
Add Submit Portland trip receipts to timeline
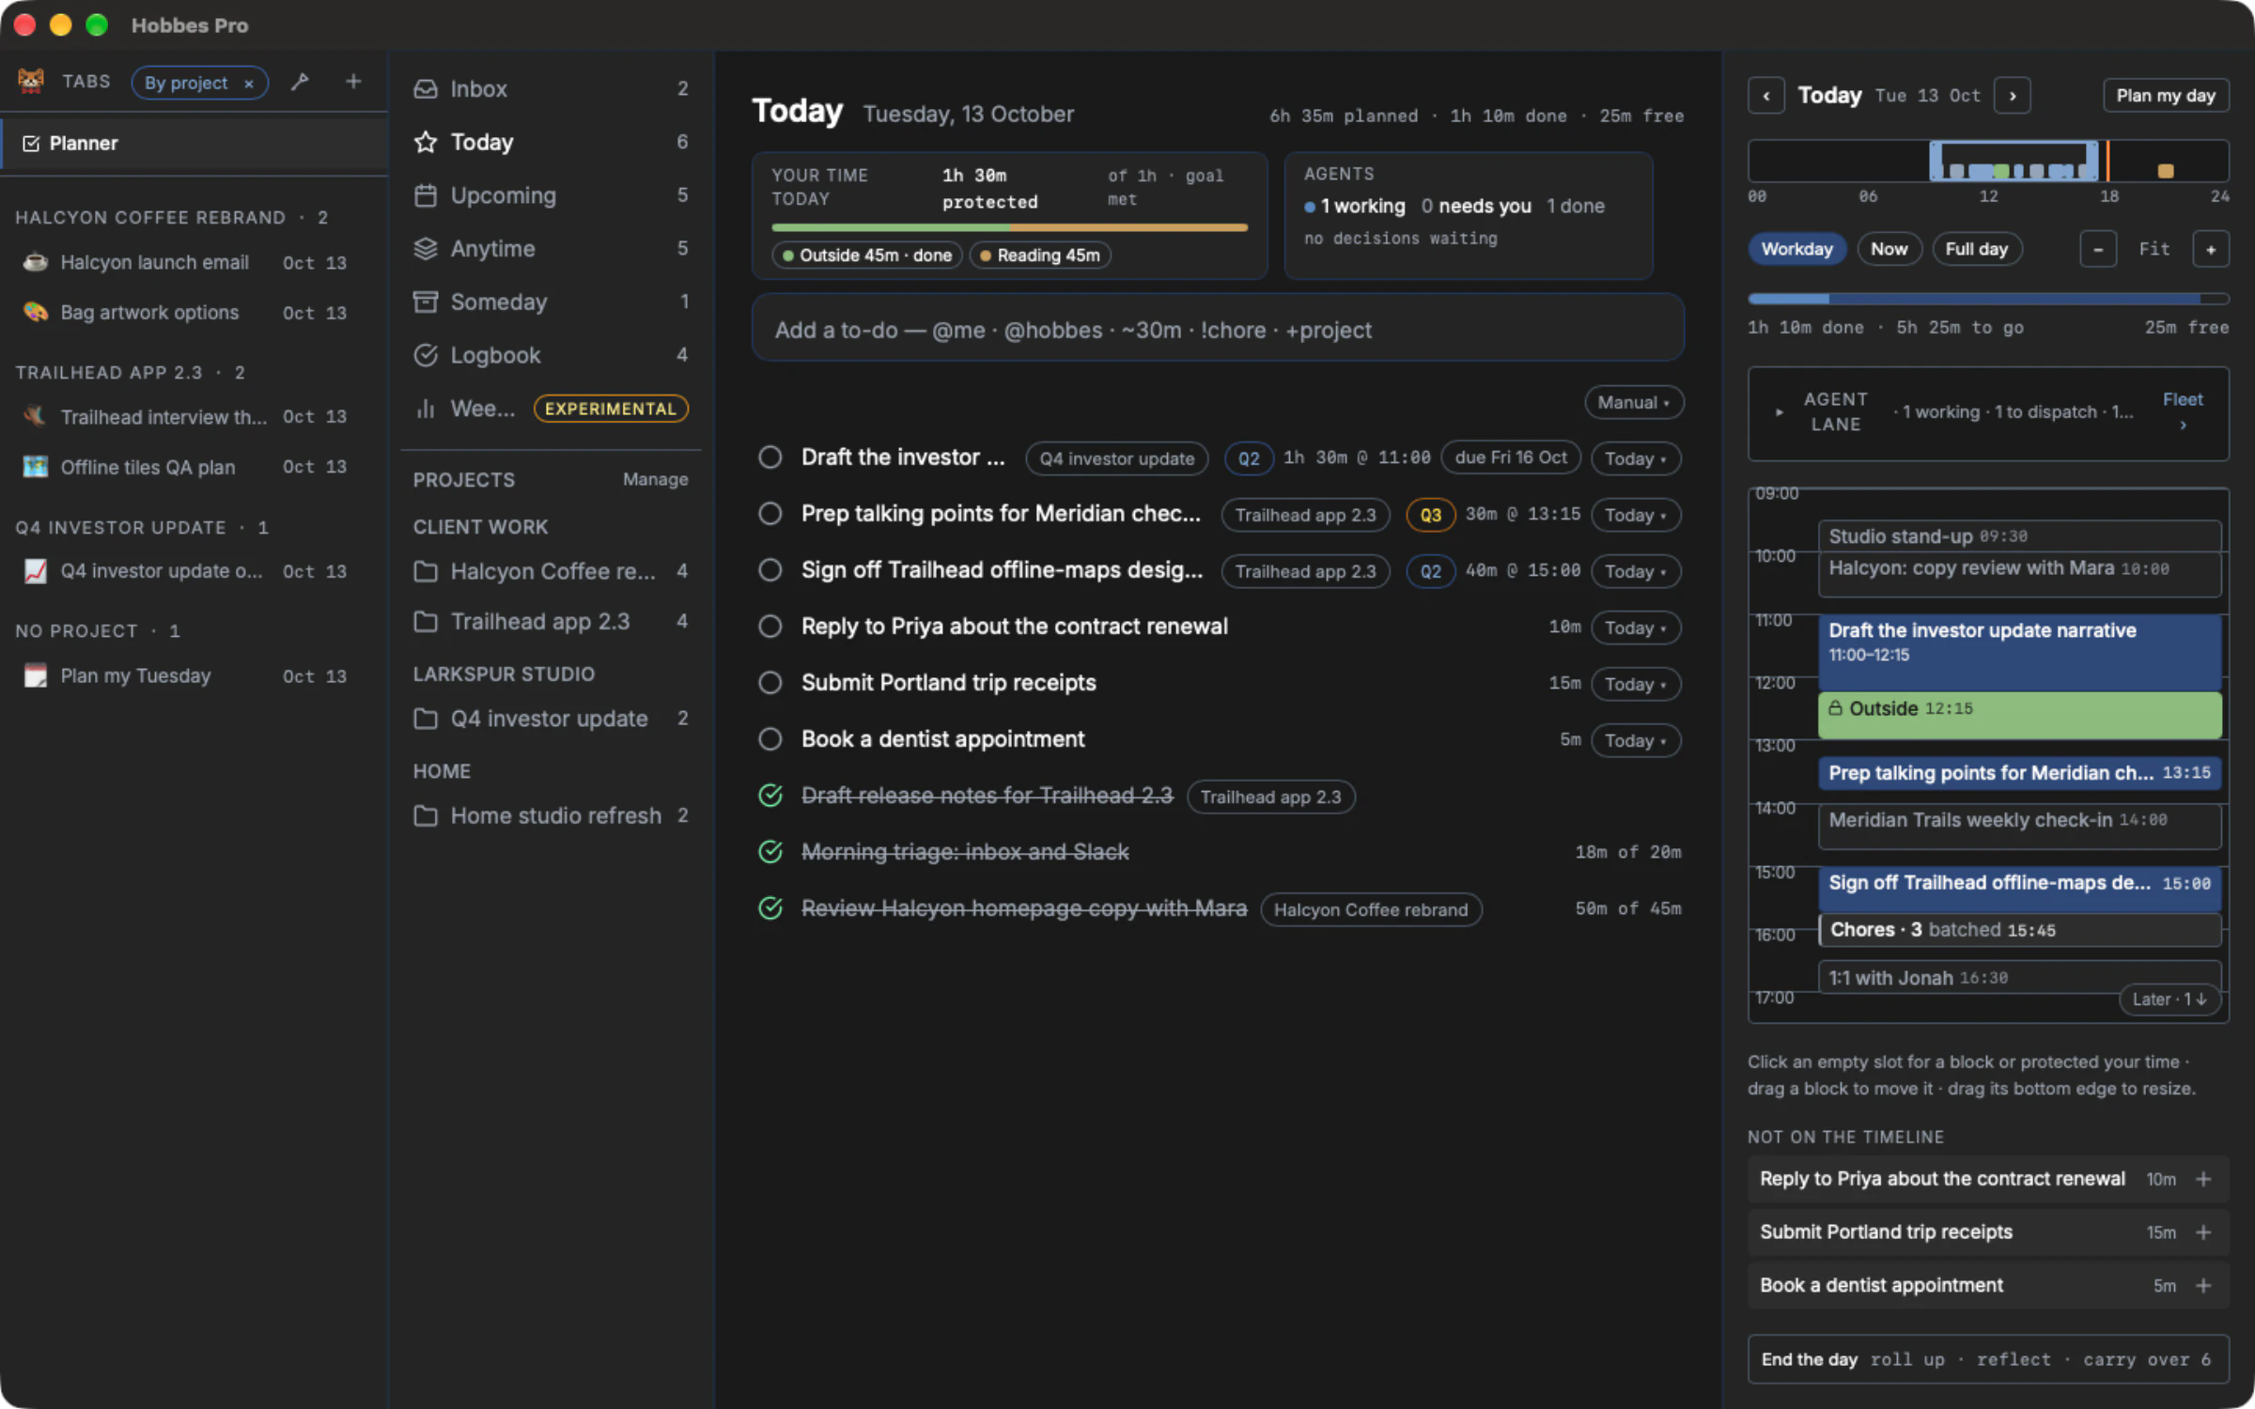tap(2203, 1232)
